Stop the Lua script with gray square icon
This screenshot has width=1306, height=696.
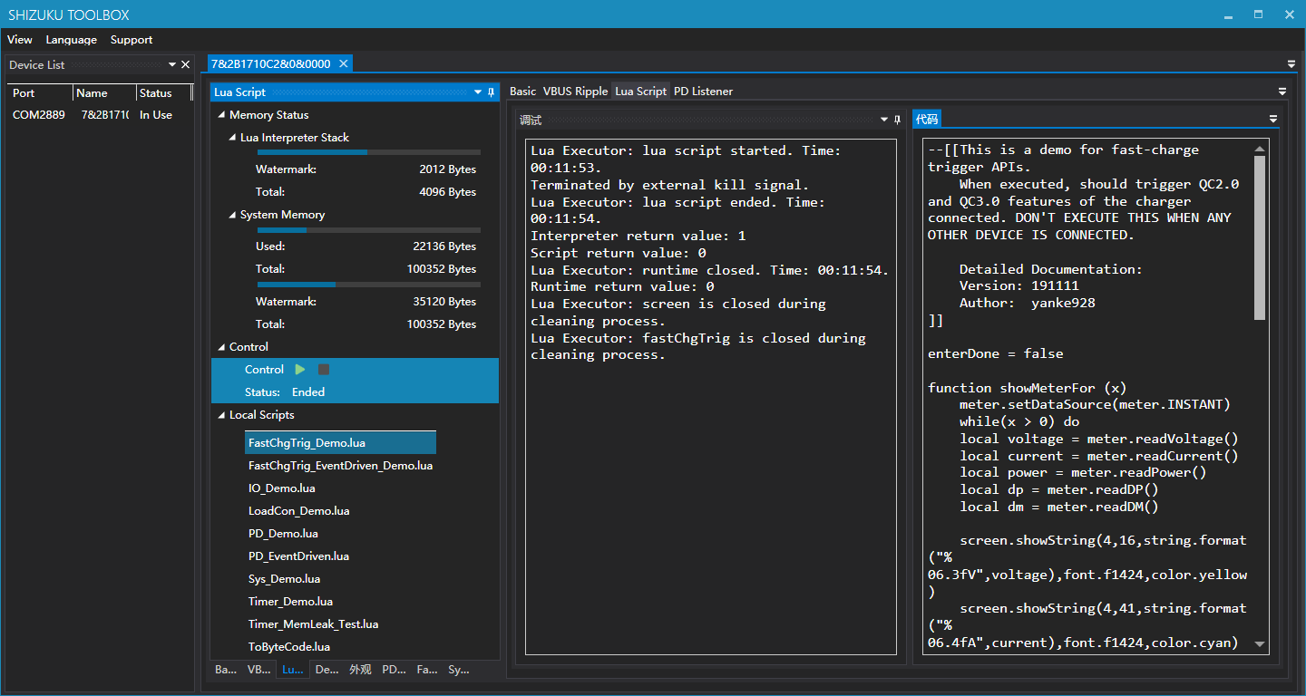(x=324, y=370)
